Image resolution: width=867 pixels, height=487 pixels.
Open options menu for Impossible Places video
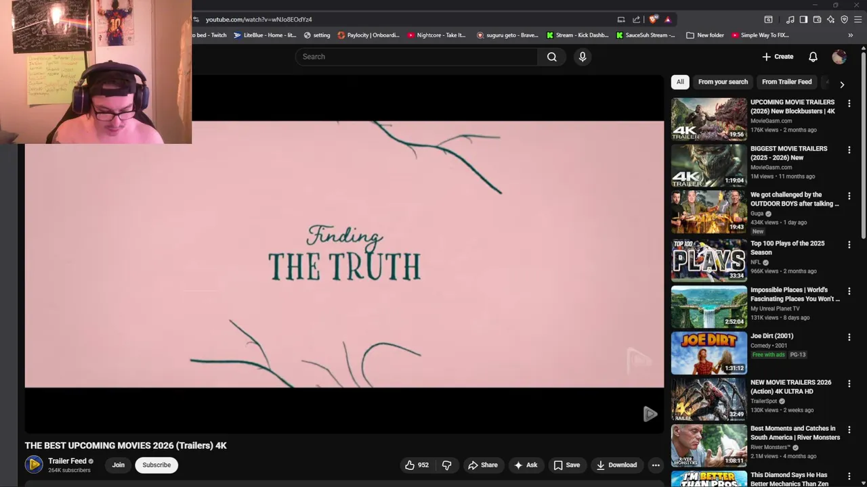pos(849,292)
